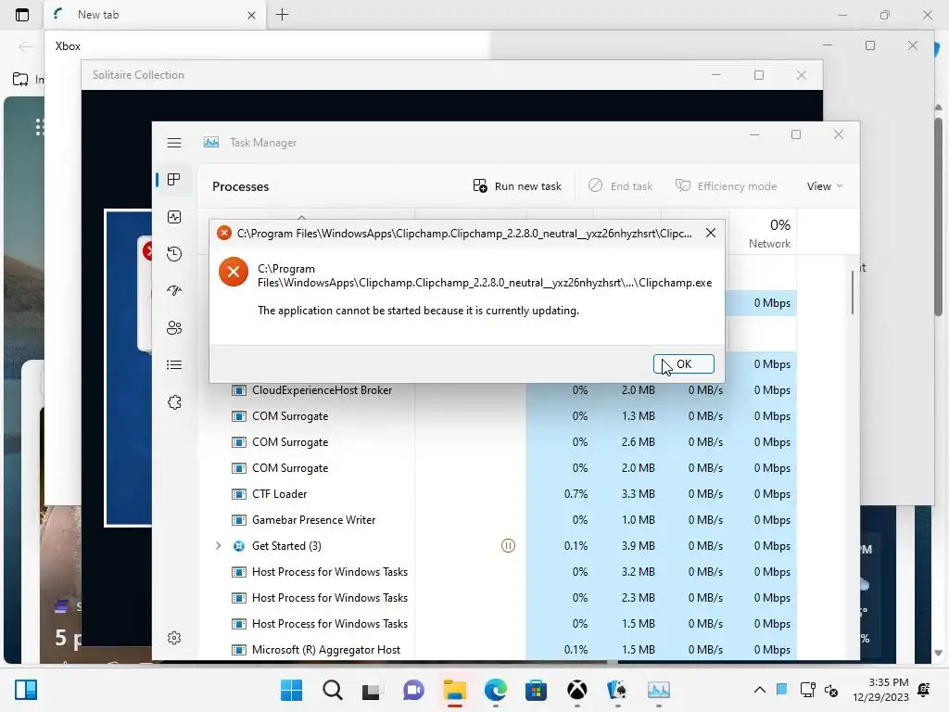Open network and volume quick settings
Image resolution: width=949 pixels, height=712 pixels.
point(819,690)
